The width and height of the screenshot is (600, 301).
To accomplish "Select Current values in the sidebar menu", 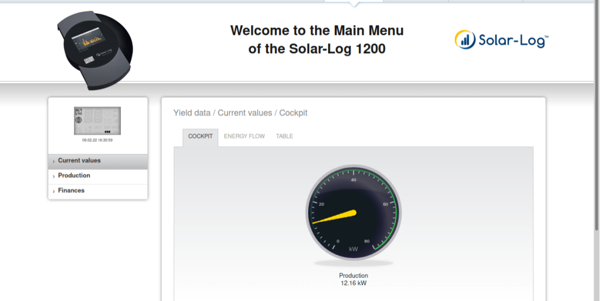I will [x=79, y=161].
